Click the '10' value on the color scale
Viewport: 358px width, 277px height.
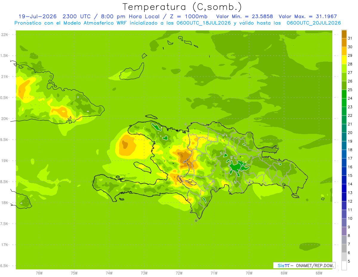point(350,218)
